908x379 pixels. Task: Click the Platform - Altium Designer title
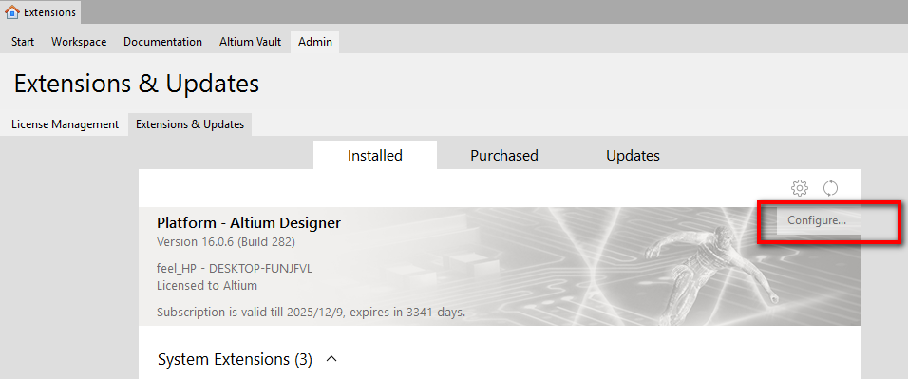(249, 222)
